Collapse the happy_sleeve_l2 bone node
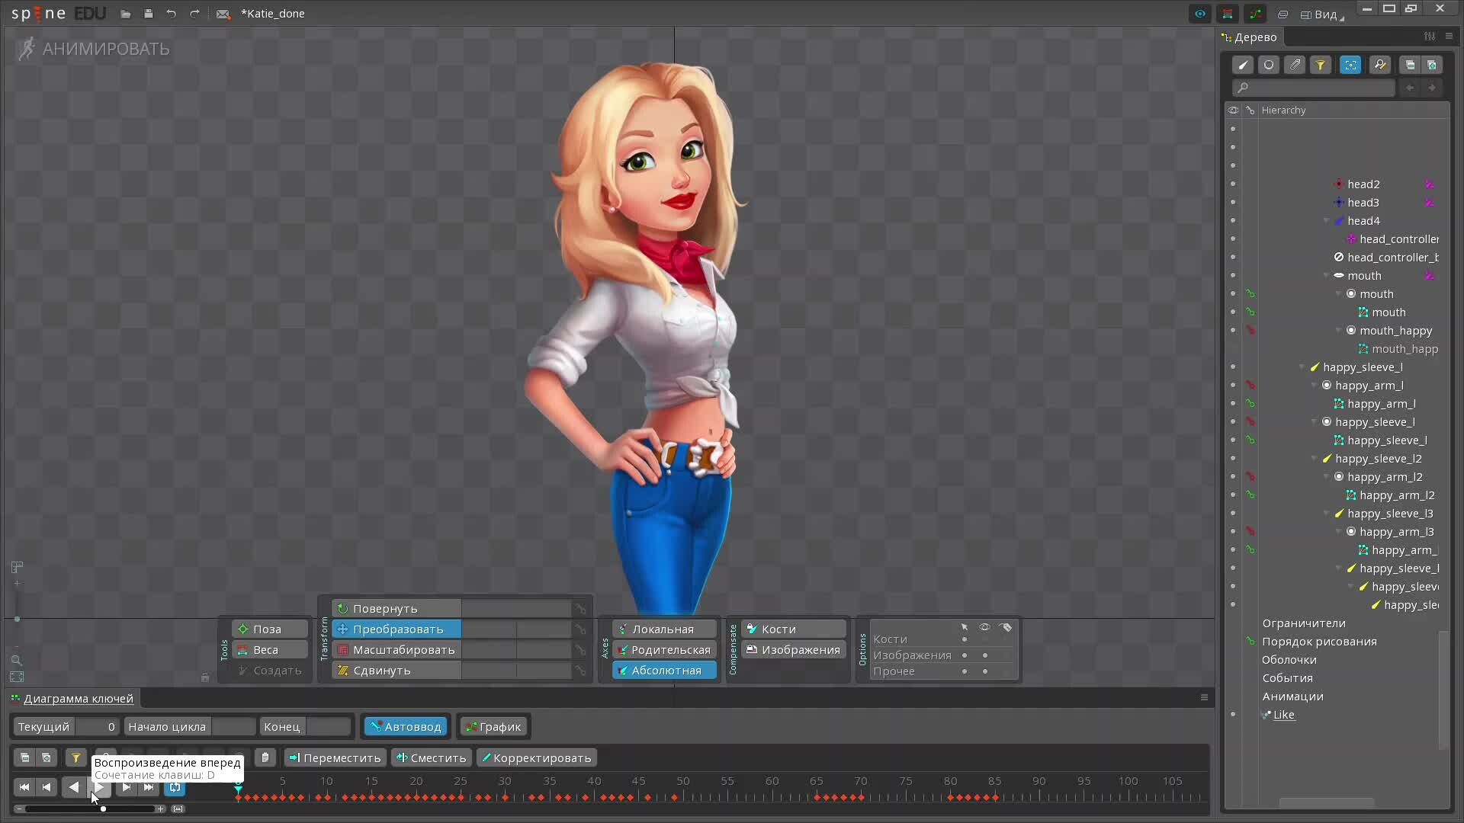Image resolution: width=1464 pixels, height=823 pixels. click(x=1315, y=459)
